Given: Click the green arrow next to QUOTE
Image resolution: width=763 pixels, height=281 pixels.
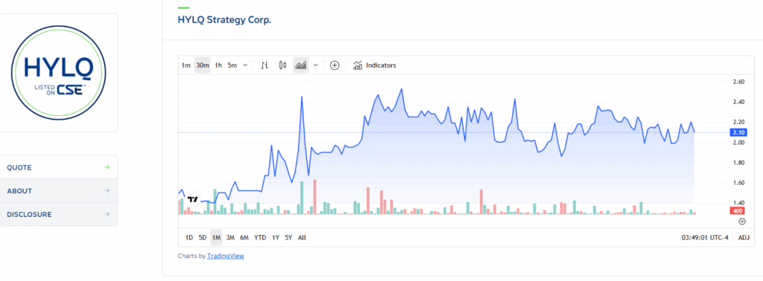Looking at the screenshot, I should click(x=107, y=167).
